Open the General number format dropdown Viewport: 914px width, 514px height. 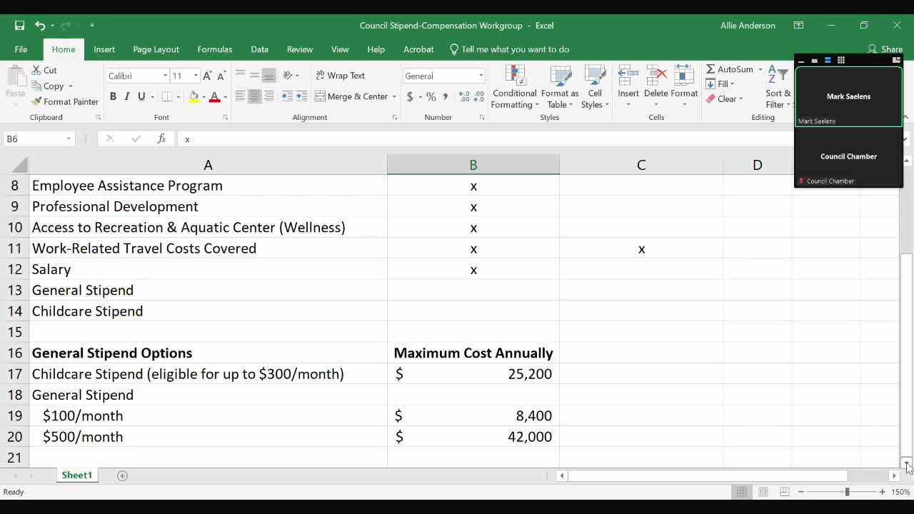point(481,76)
